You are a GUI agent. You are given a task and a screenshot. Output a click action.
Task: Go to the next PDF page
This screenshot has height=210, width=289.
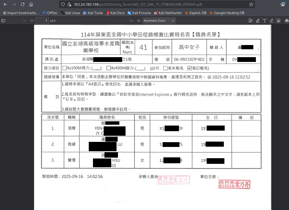point(32,21)
